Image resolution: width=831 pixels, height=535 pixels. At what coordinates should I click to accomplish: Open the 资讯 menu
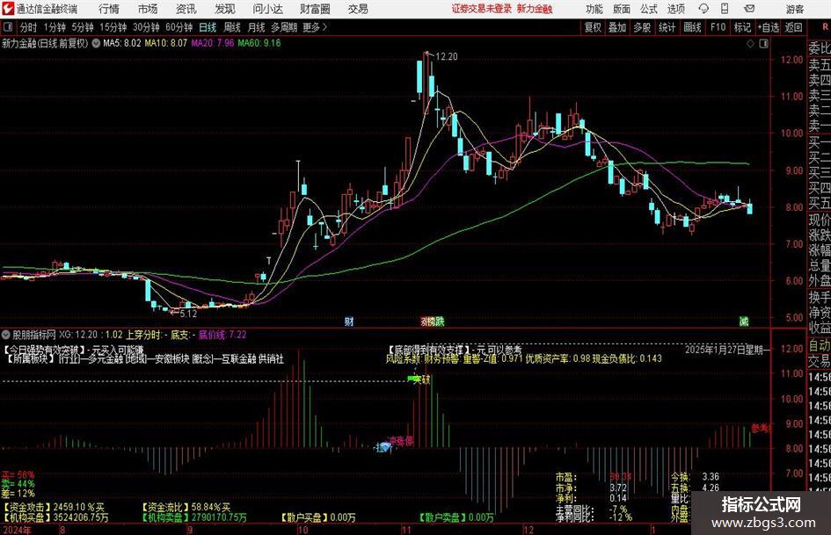186,9
